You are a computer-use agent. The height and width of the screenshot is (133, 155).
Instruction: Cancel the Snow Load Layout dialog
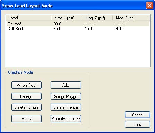[137, 115]
